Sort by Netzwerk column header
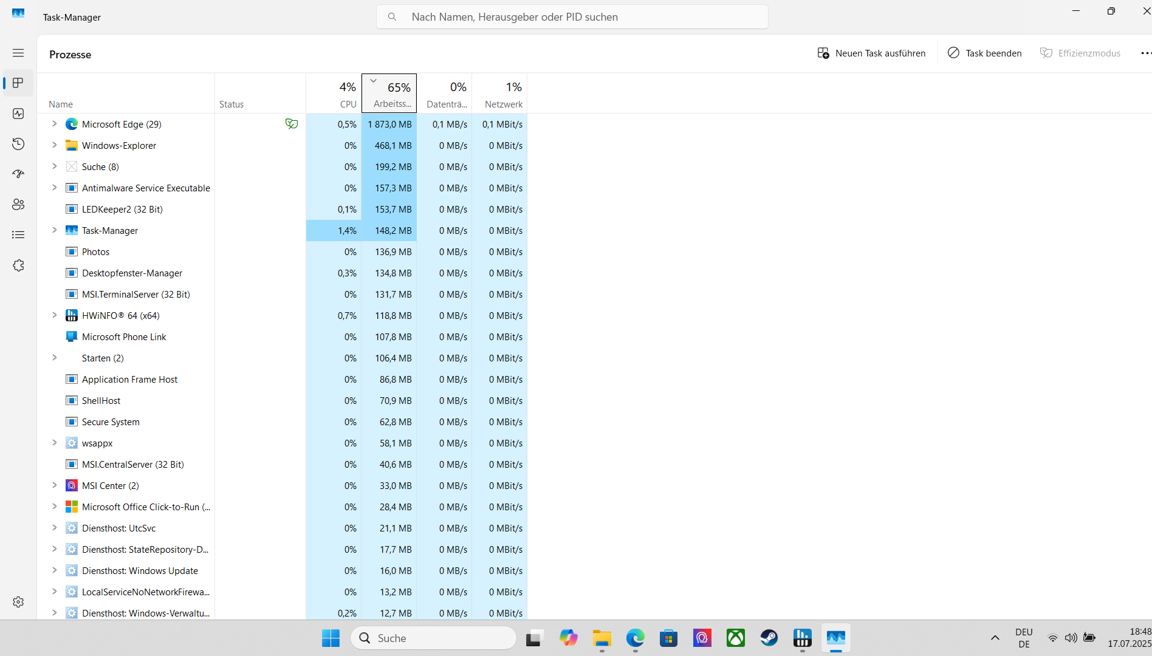Viewport: 1152px width, 656px height. 499,94
